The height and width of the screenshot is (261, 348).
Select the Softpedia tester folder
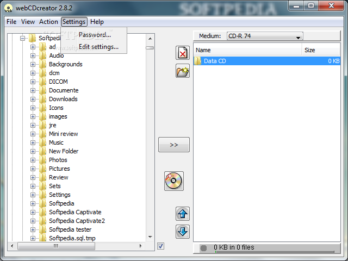click(70, 229)
